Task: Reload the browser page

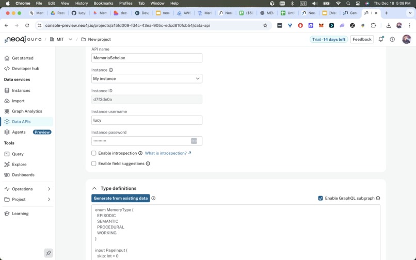Action: 27,25
